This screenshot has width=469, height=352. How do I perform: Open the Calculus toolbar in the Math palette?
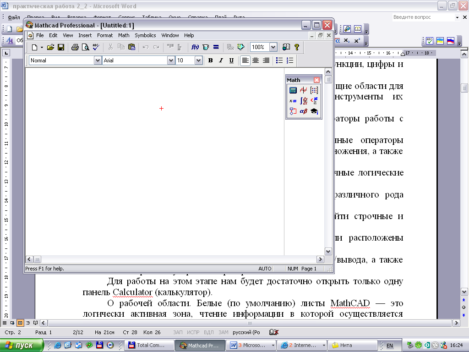coord(303,101)
